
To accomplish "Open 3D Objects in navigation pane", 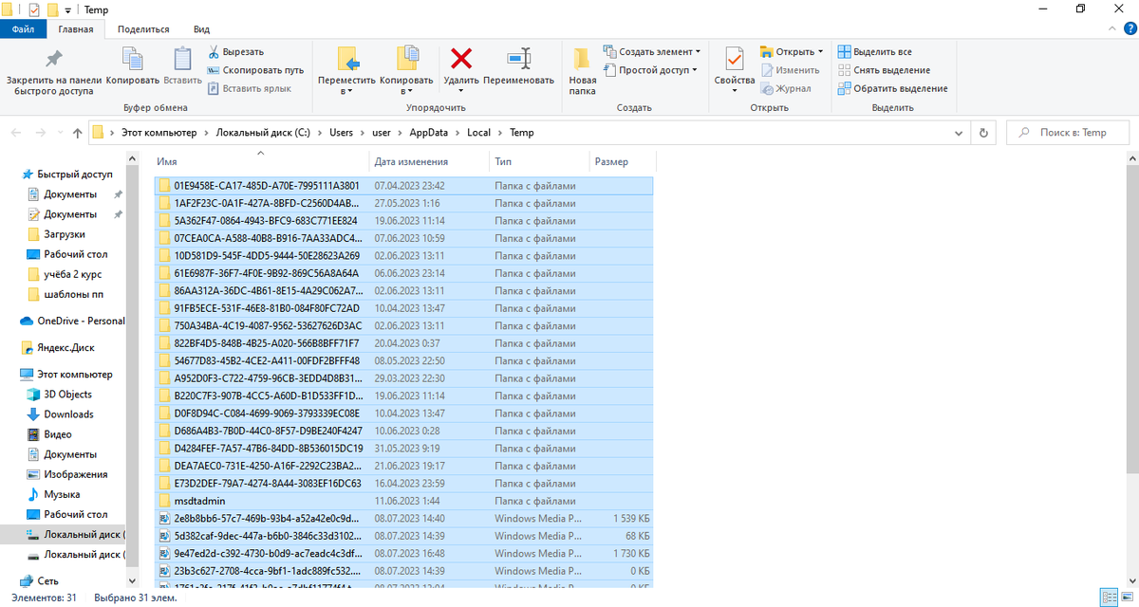I will point(60,394).
